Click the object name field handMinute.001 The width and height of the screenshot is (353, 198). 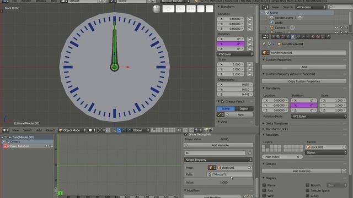pyautogui.click(x=308, y=53)
